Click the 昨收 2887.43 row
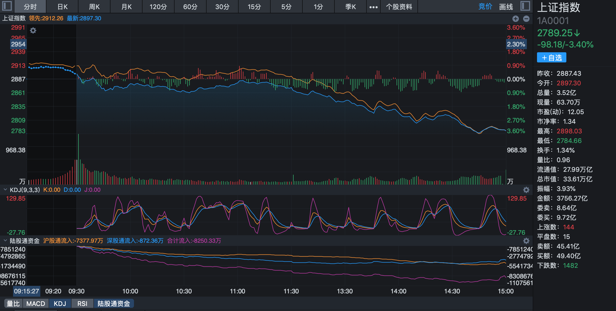This screenshot has height=311, width=616. (559, 73)
